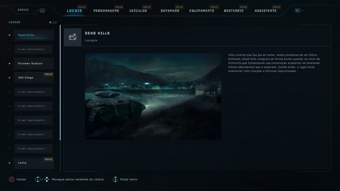Click the locations list scrollbar
The height and width of the screenshot is (191, 340).
point(60,82)
